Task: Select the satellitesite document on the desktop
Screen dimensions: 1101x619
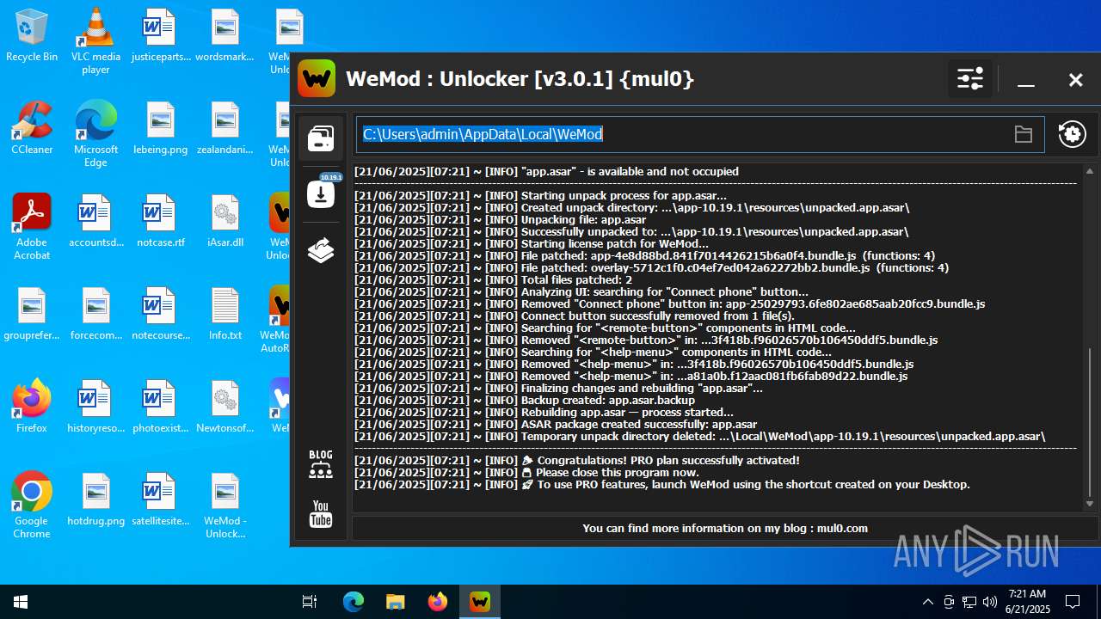Action: (x=160, y=499)
